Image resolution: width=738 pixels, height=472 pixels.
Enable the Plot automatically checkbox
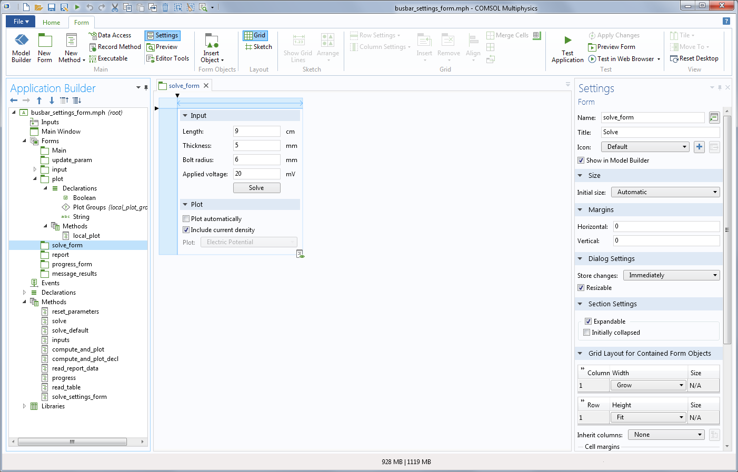186,219
